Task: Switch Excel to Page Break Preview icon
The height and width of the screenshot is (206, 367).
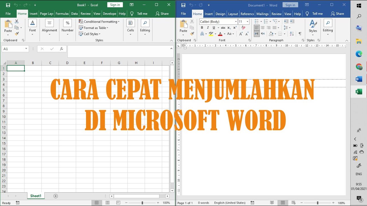Action: pyautogui.click(x=118, y=203)
